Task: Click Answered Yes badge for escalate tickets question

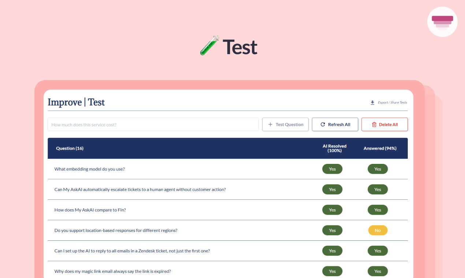Action: (x=377, y=189)
